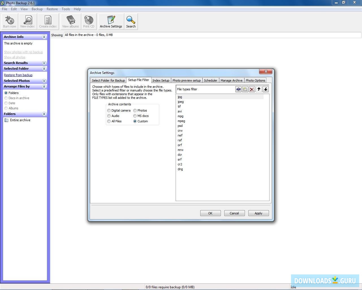This screenshot has width=362, height=290.
Task: Click the Burn now toolbar icon
Action: point(10,22)
